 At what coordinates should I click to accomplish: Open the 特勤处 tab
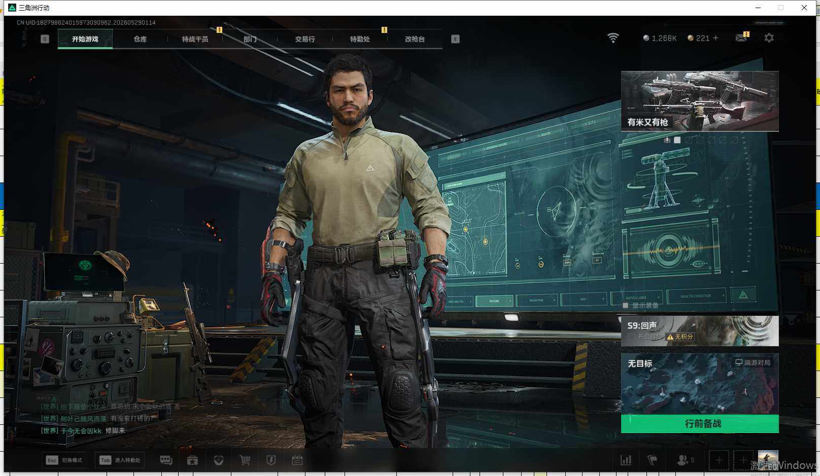pos(360,39)
